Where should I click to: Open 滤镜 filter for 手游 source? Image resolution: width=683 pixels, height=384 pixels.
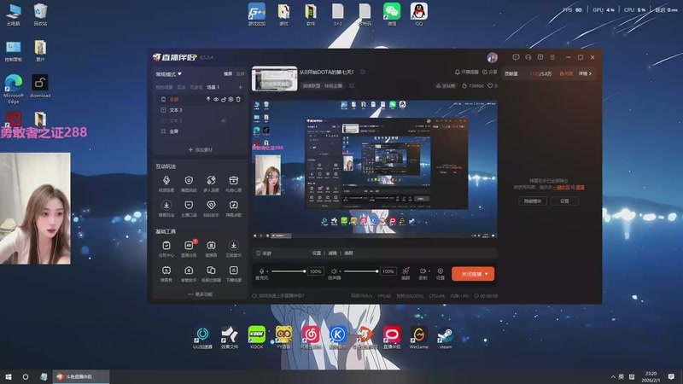333,253
